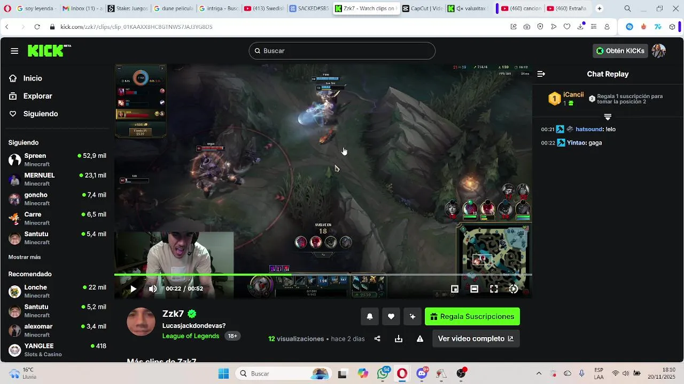Image resolution: width=684 pixels, height=384 pixels.
Task: Click the Obtén KICKs button
Action: [620, 51]
